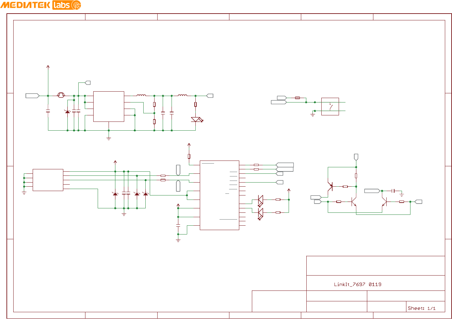The width and height of the screenshot is (452, 319).
Task: Click the Sheet: 1/1 label
Action: tap(421, 308)
